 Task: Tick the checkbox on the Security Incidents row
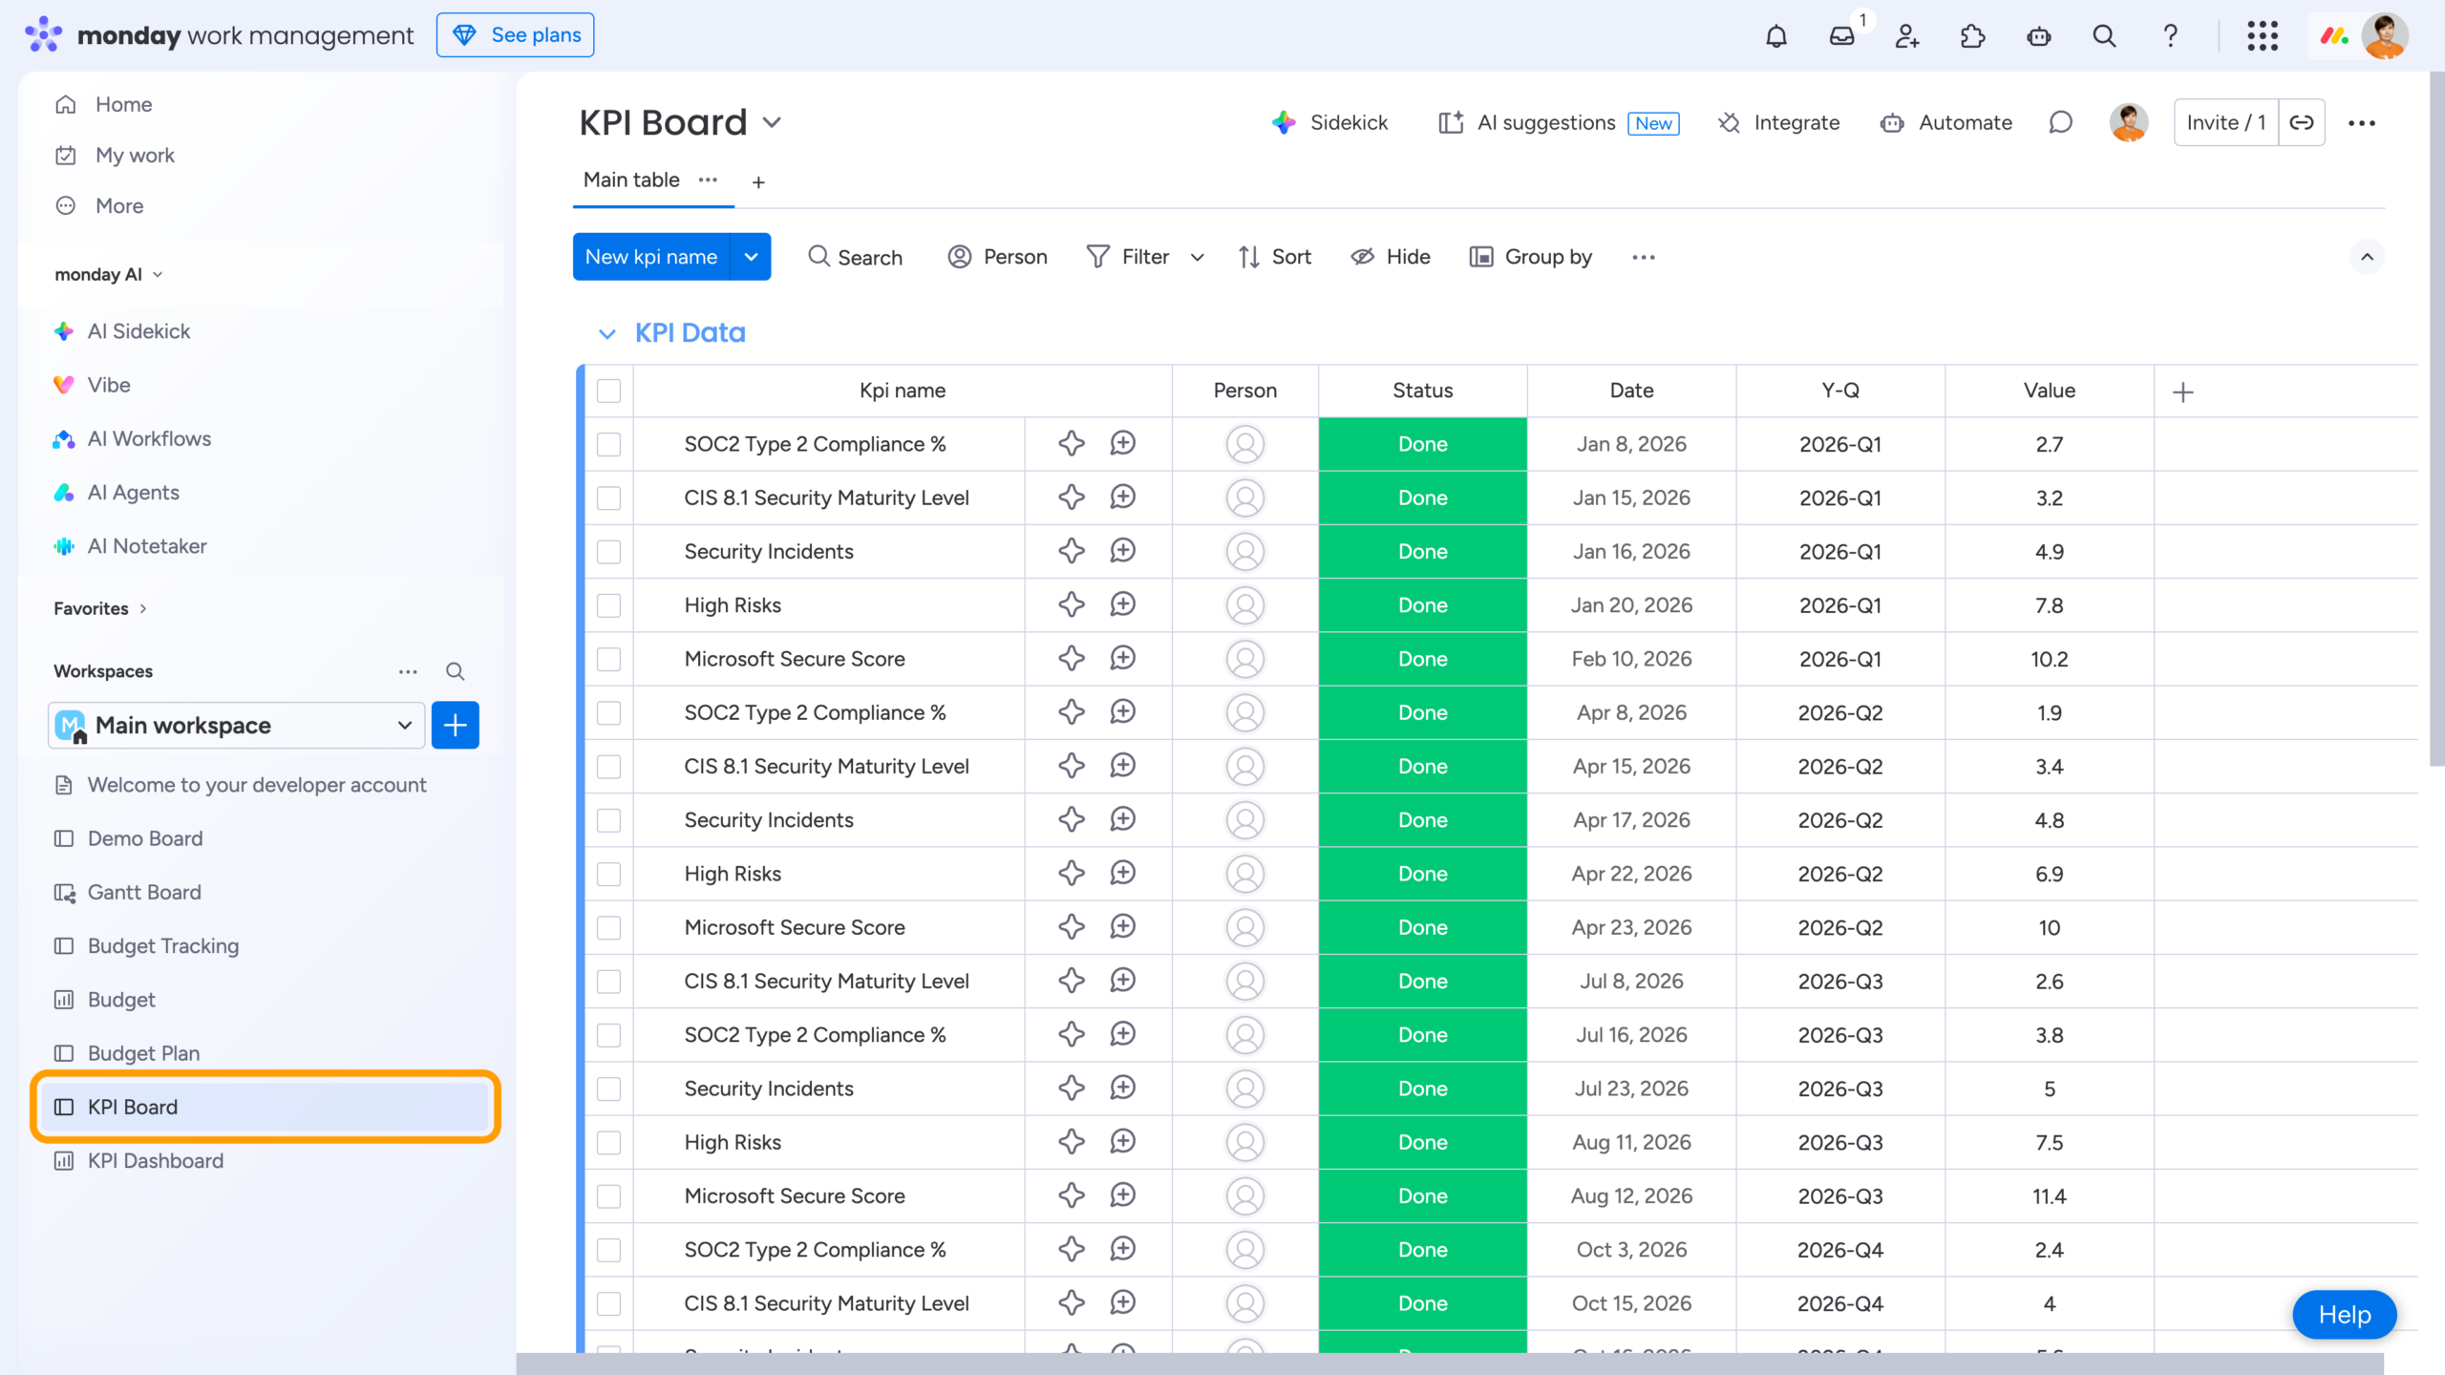click(608, 551)
